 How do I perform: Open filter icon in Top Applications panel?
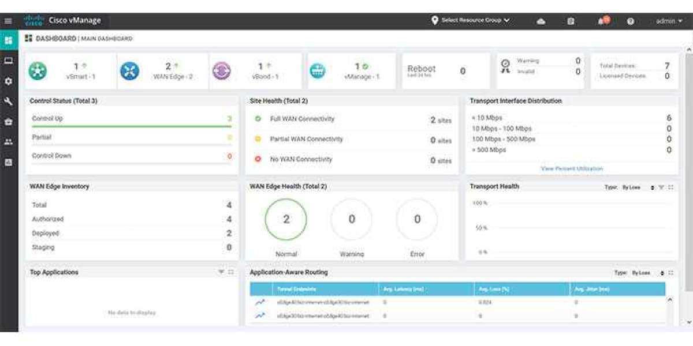tap(221, 272)
